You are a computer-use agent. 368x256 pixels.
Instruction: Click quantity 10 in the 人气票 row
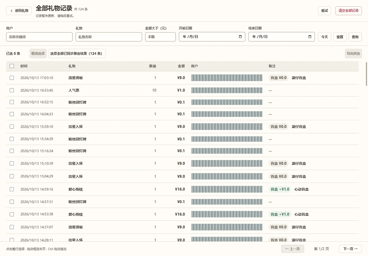[x=154, y=90]
